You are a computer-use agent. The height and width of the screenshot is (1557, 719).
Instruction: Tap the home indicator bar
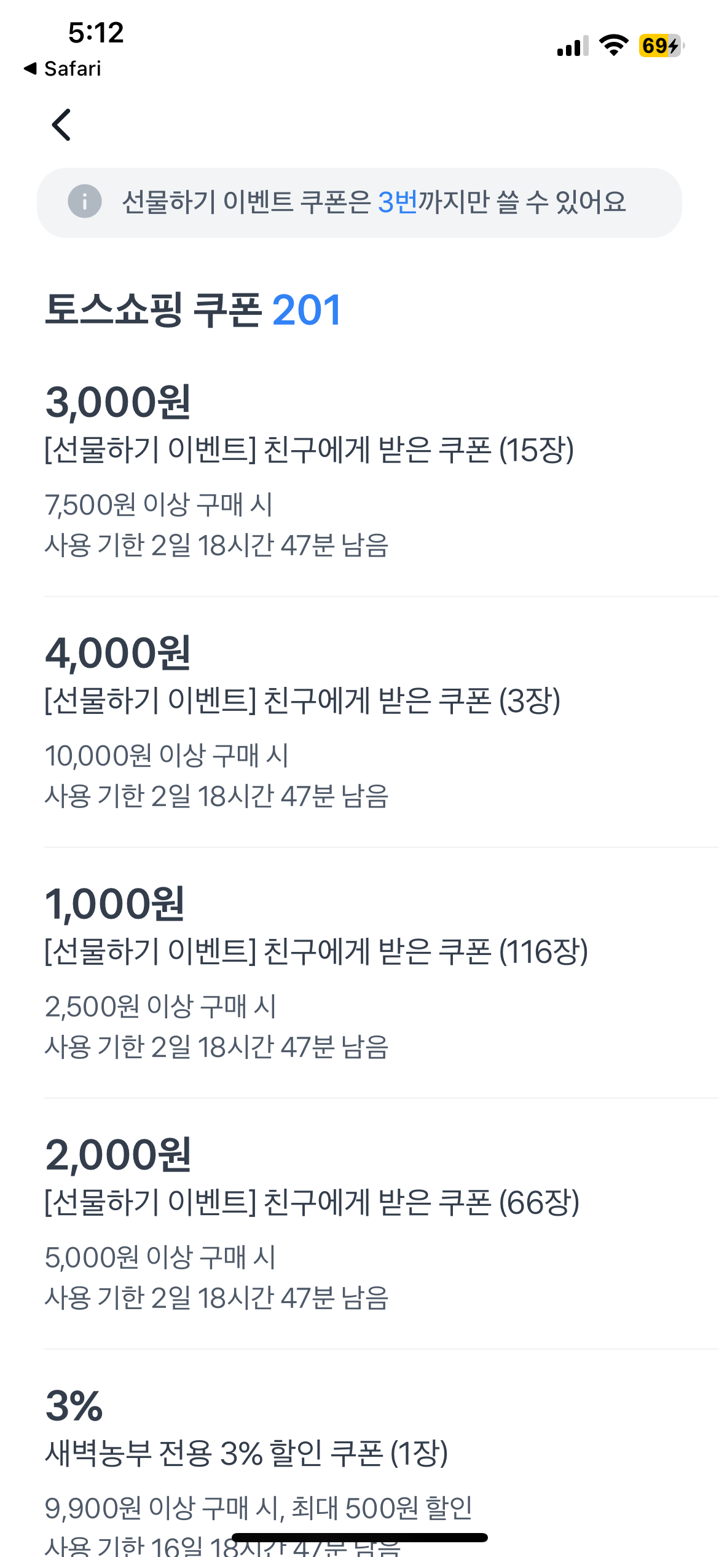click(359, 1537)
